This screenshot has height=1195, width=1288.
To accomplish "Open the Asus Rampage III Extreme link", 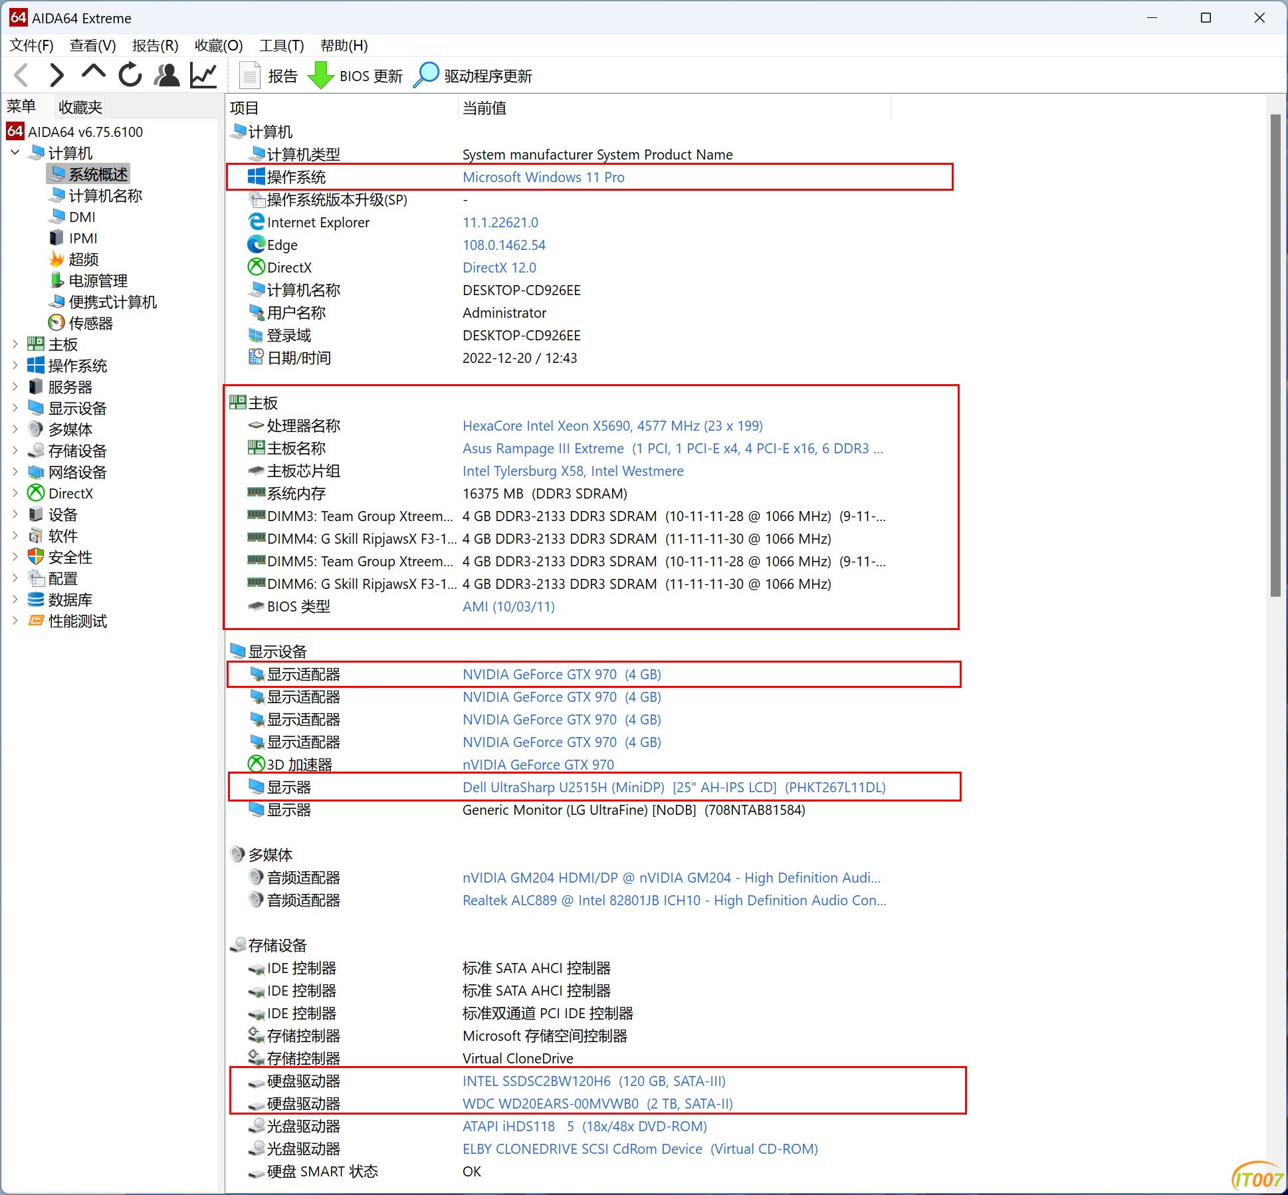I will click(673, 448).
